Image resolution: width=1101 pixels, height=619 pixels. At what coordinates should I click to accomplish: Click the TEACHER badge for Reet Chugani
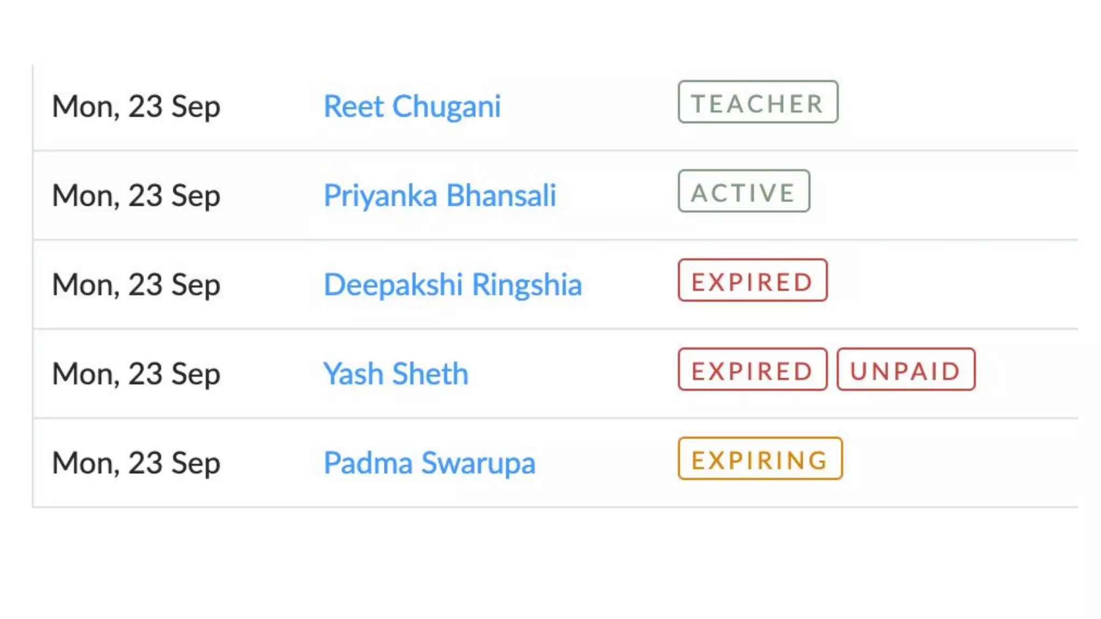click(758, 102)
